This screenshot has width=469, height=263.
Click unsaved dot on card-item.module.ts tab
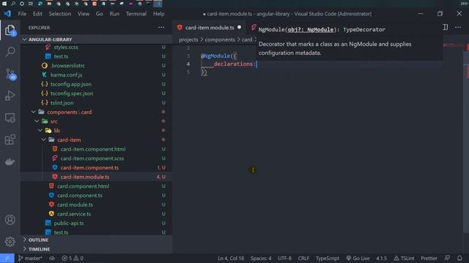(x=240, y=28)
